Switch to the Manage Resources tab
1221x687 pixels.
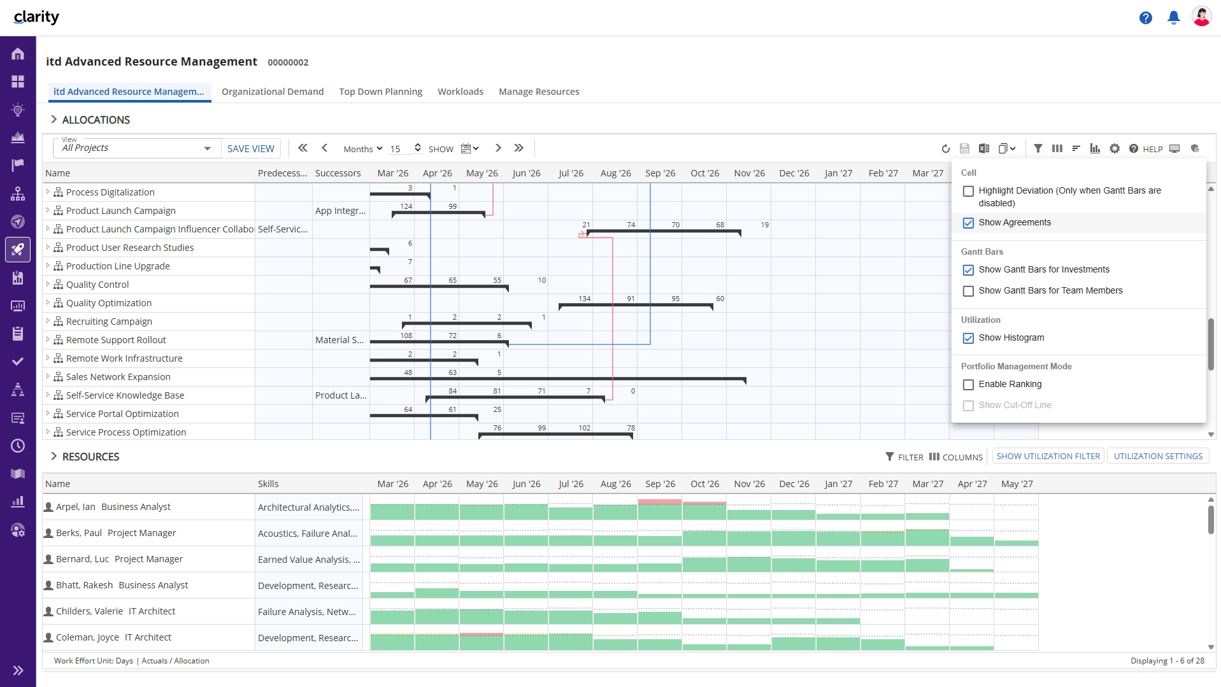(539, 92)
